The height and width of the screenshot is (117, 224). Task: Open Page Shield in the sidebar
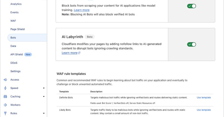pyautogui.click(x=17, y=29)
